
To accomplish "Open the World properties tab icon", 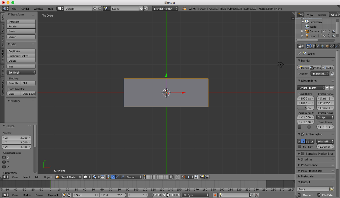I will coord(322,46).
